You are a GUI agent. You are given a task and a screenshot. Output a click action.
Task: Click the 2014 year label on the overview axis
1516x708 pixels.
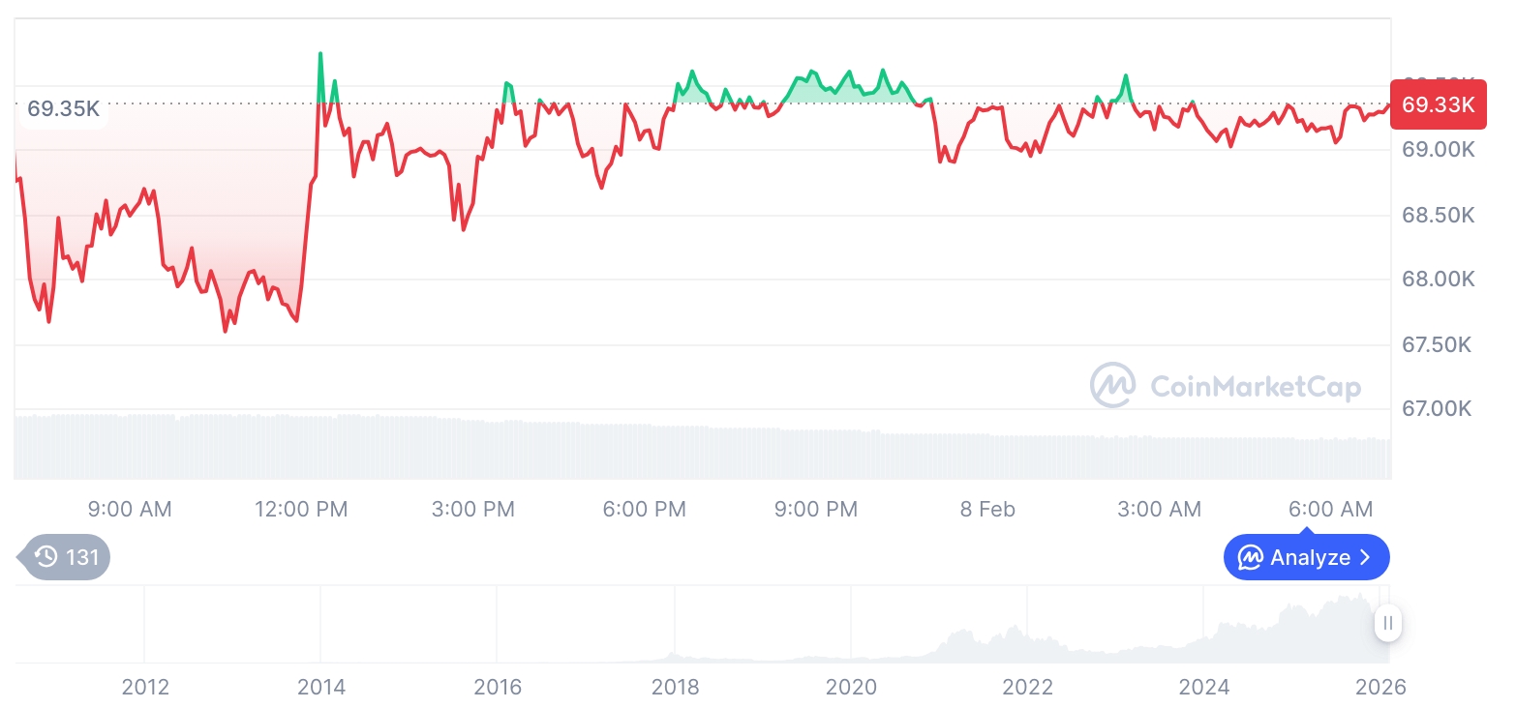coord(321,688)
